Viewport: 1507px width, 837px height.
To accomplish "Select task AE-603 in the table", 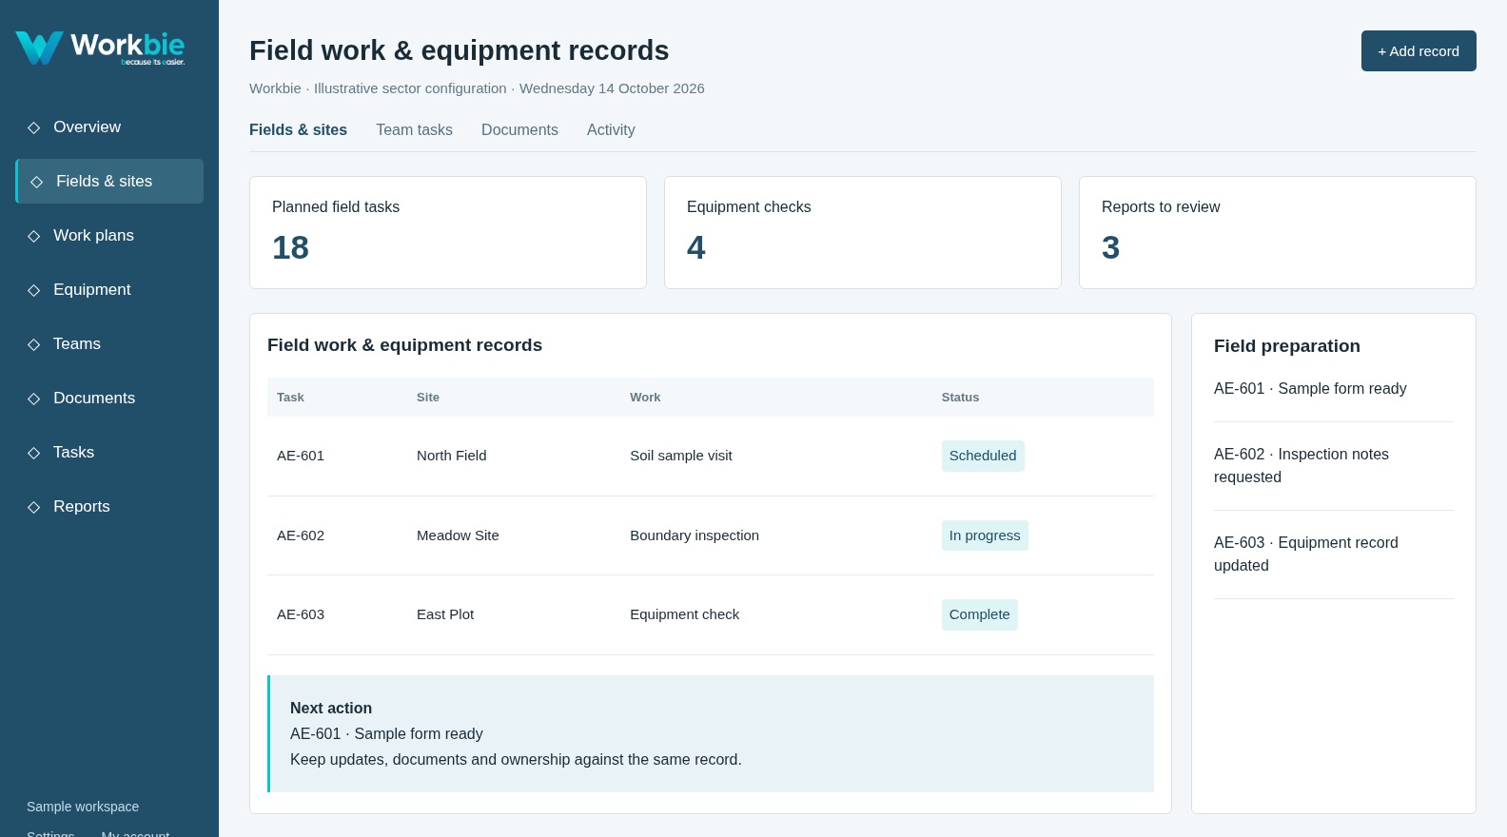I will (x=301, y=614).
